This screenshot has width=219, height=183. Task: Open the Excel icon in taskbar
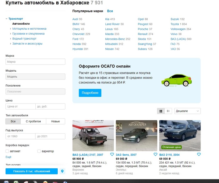point(16,181)
